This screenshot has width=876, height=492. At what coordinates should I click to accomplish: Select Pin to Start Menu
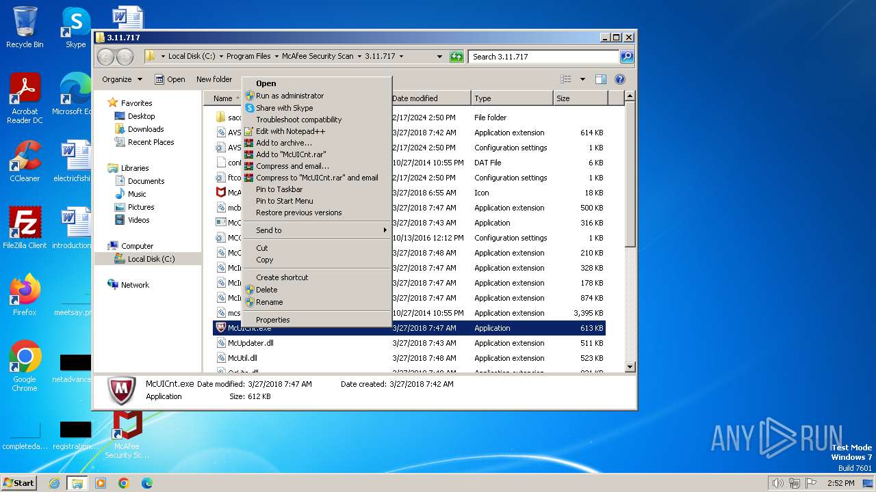pos(318,201)
